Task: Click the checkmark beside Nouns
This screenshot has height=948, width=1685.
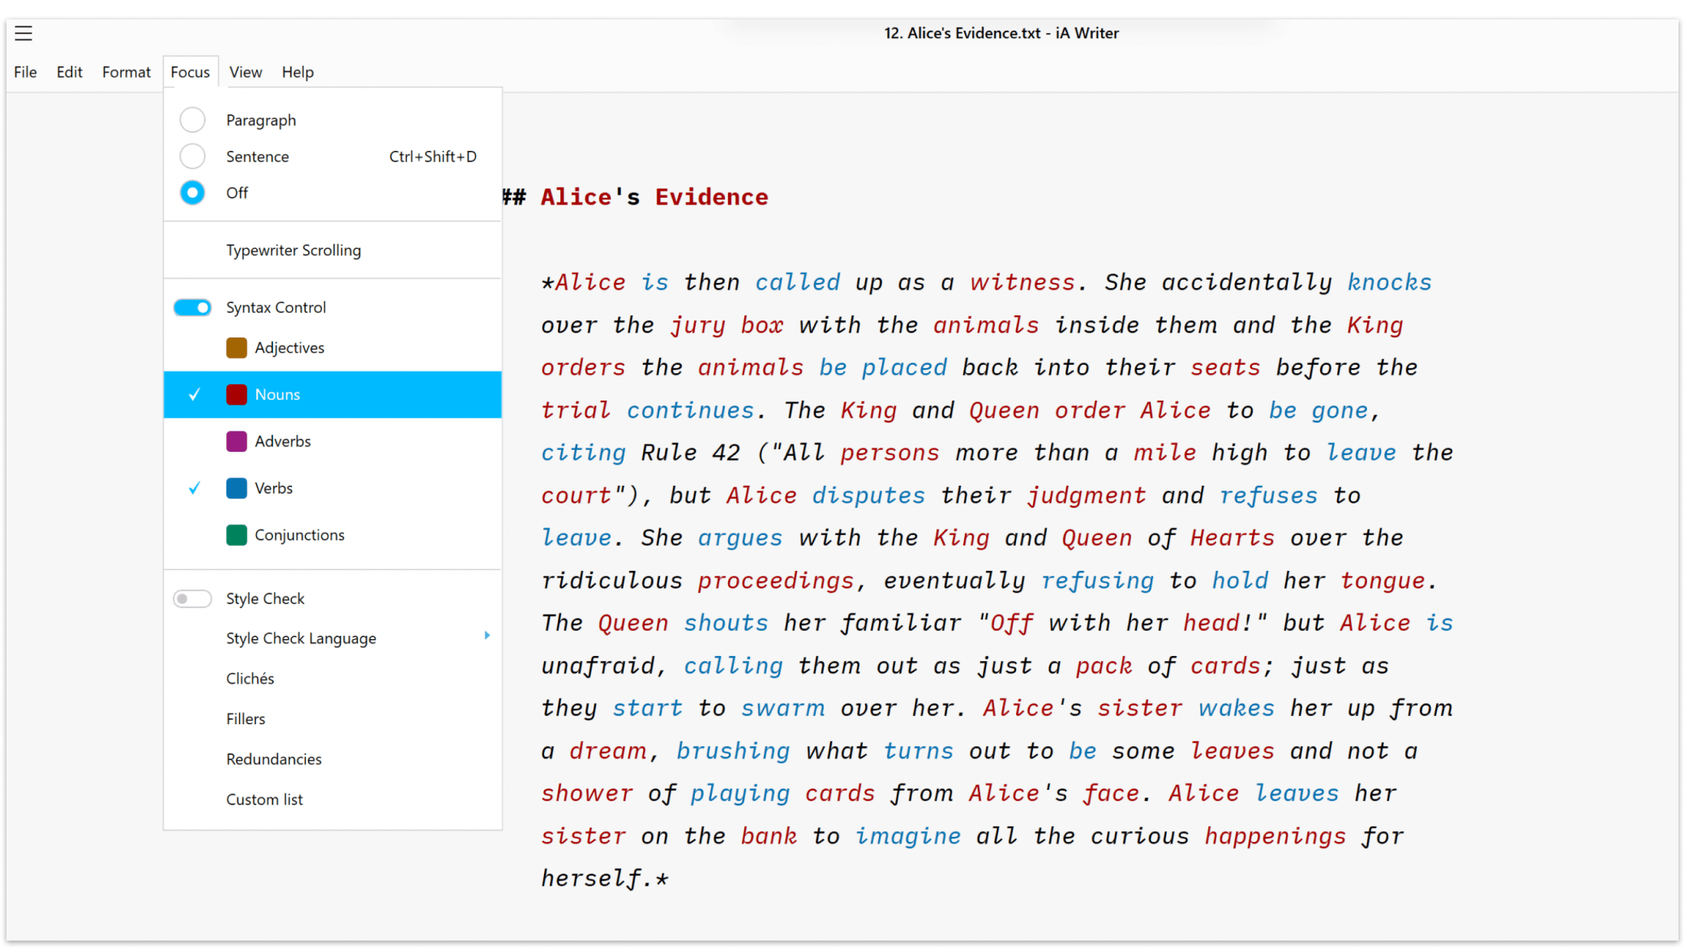Action: (x=195, y=395)
